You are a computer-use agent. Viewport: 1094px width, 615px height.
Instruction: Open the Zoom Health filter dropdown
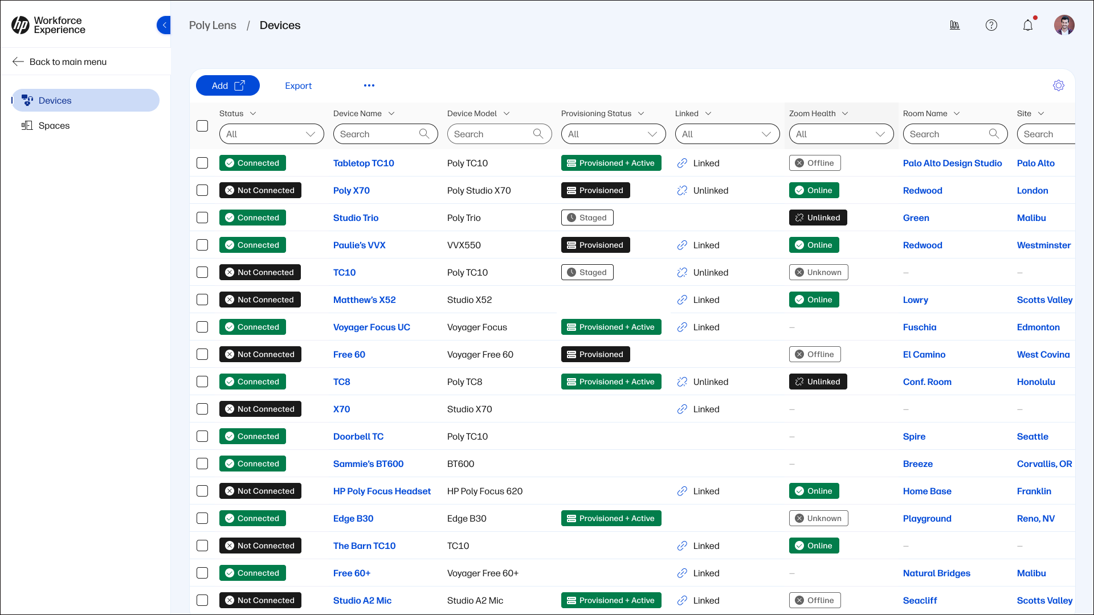pyautogui.click(x=841, y=134)
